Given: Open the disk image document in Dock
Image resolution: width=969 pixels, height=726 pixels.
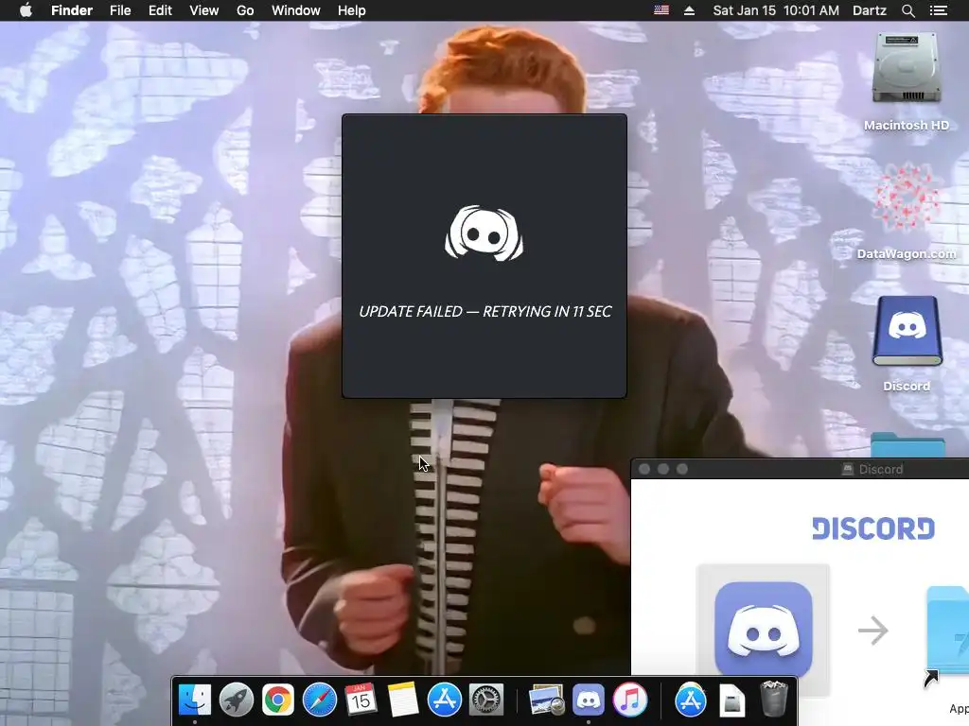Looking at the screenshot, I should point(731,700).
